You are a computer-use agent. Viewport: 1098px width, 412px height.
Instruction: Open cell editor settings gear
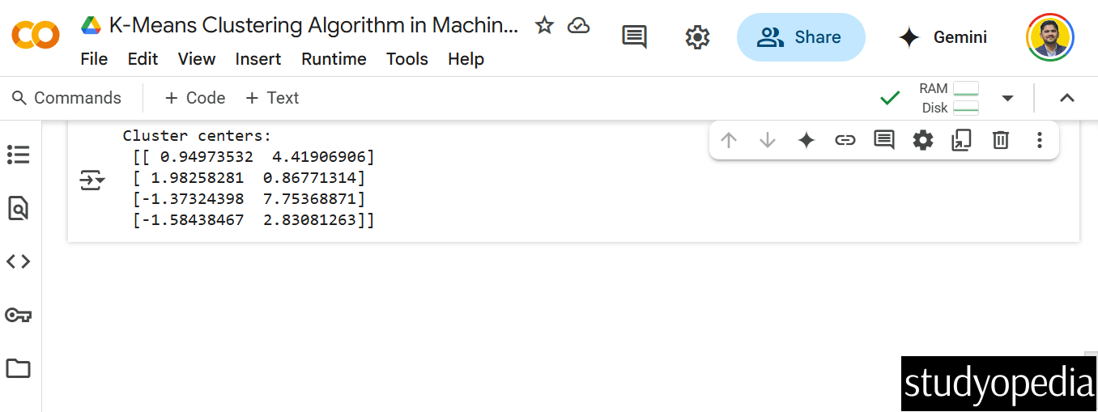(x=922, y=141)
